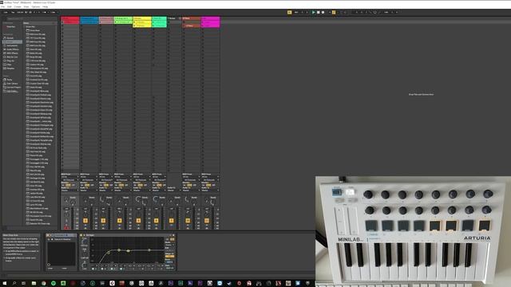Select the magenta track header
This screenshot has height=287, width=511.
click(211, 18)
